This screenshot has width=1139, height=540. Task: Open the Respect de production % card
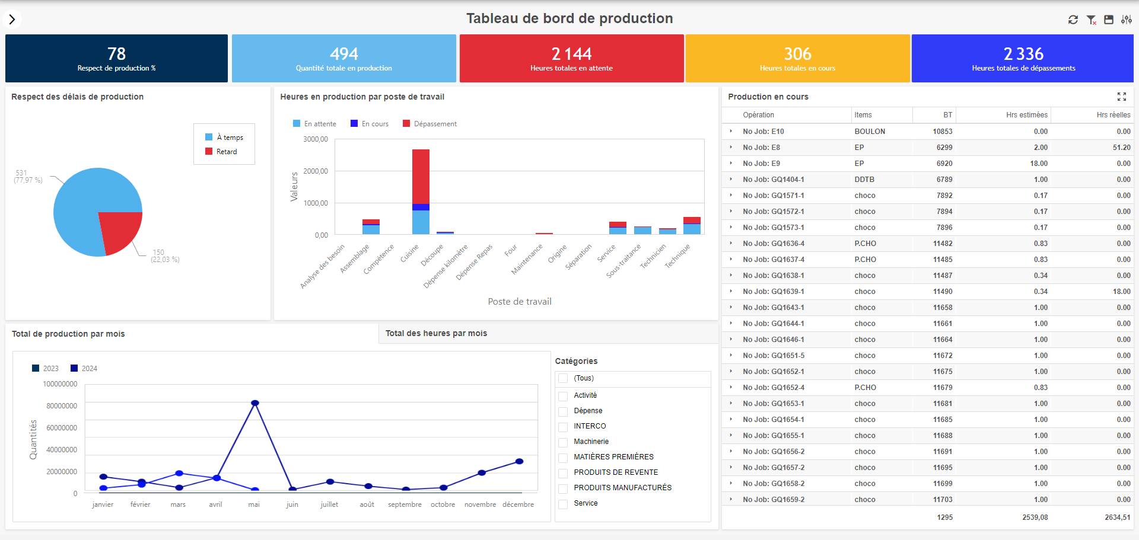(x=116, y=58)
